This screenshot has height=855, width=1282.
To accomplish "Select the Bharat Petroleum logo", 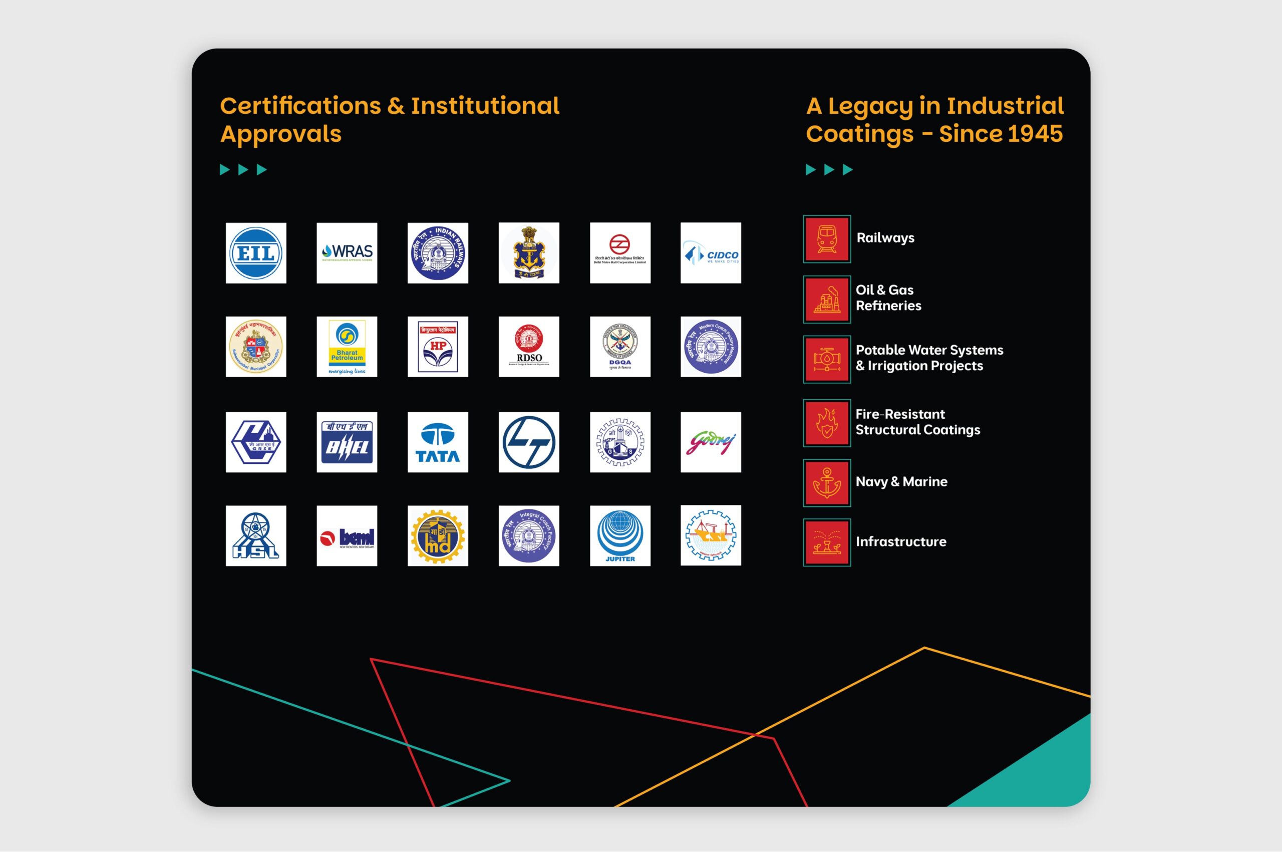I will 347,347.
